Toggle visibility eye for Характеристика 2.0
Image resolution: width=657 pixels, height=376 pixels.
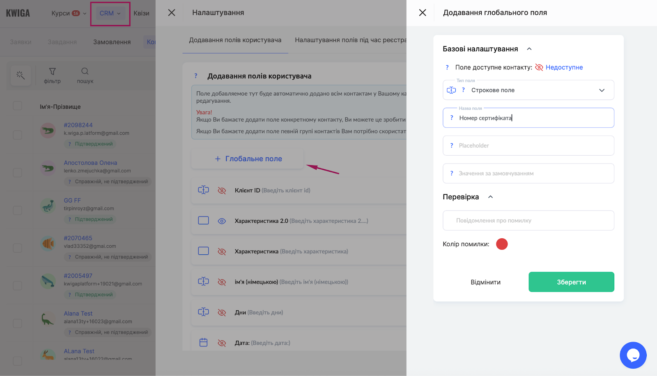coord(222,221)
